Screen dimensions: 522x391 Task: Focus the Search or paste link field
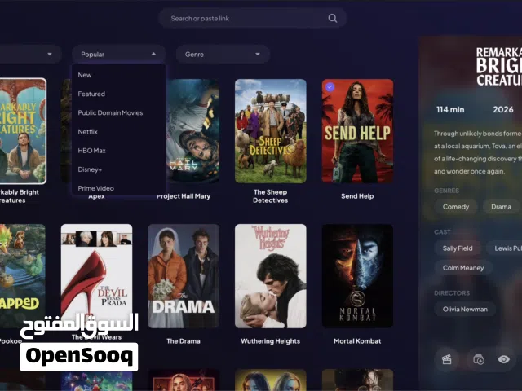coord(252,18)
